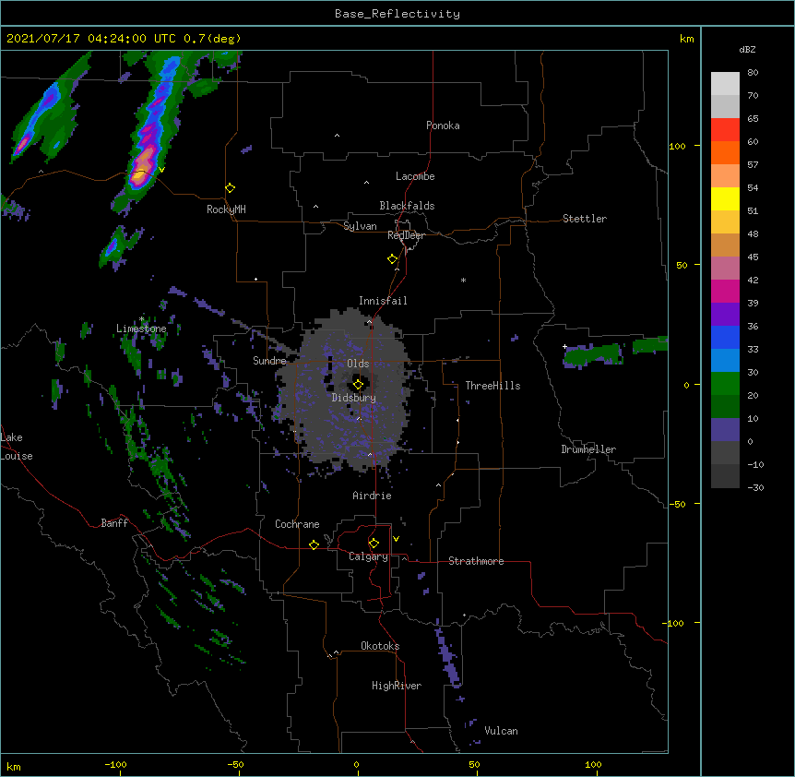Click the HighRiver label
Viewport: 795px width, 777px height.
tap(397, 686)
